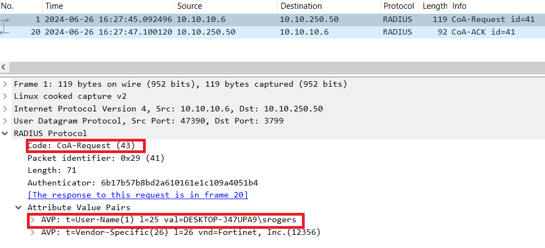Select the CoA-ACK id=41 packet row
Screen dimensions: 545x248
[x=275, y=32]
